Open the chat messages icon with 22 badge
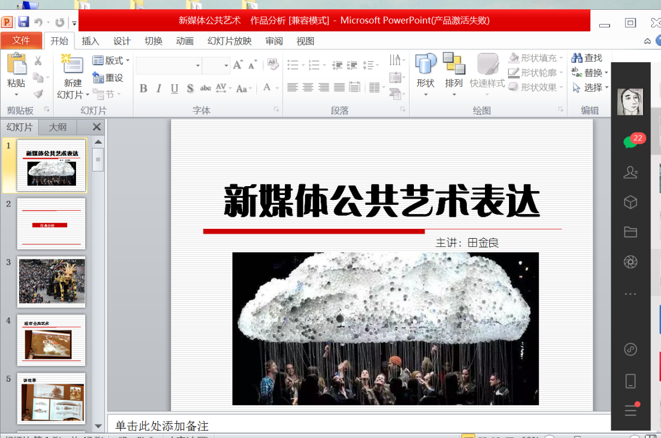 630,141
